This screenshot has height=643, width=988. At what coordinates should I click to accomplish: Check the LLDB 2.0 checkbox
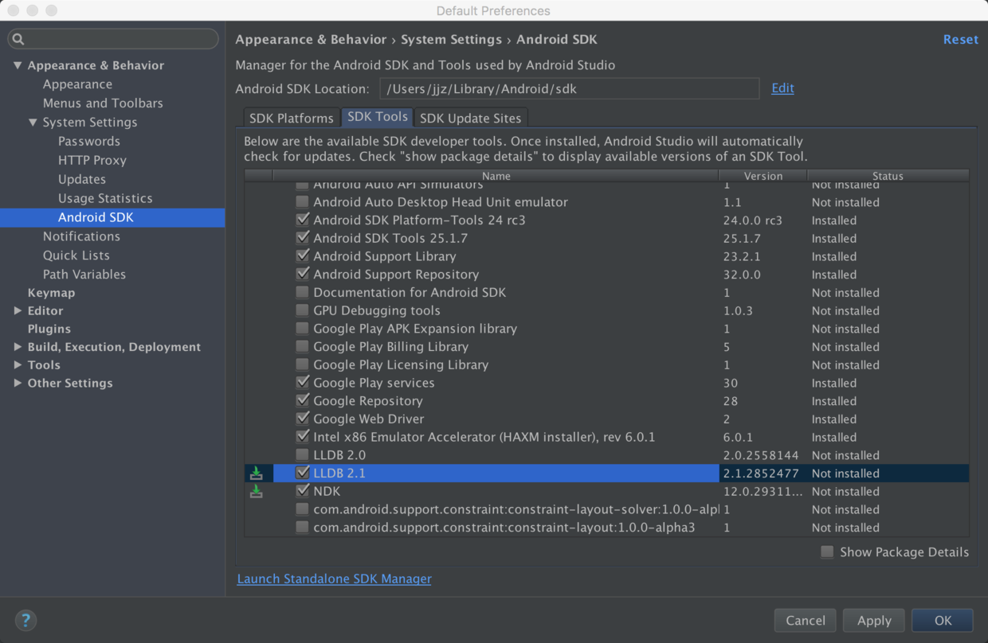[x=303, y=455]
